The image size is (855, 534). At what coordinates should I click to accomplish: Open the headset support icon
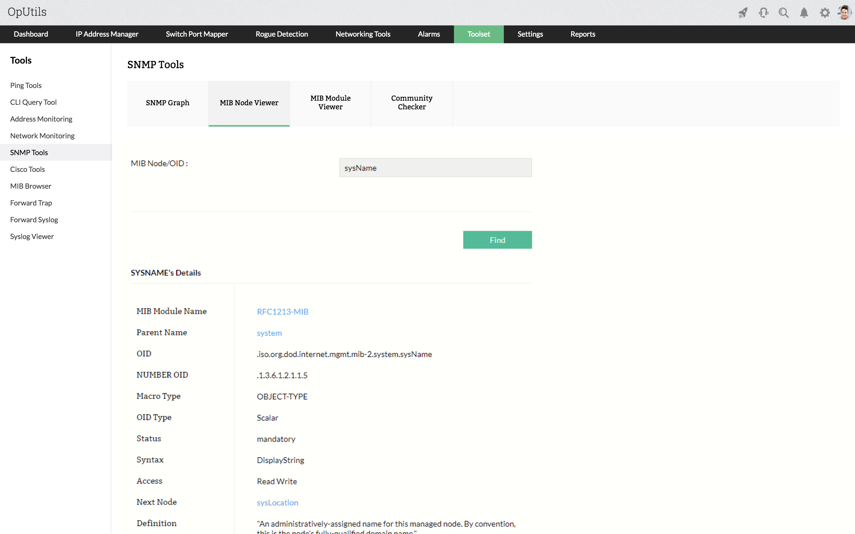coord(763,13)
